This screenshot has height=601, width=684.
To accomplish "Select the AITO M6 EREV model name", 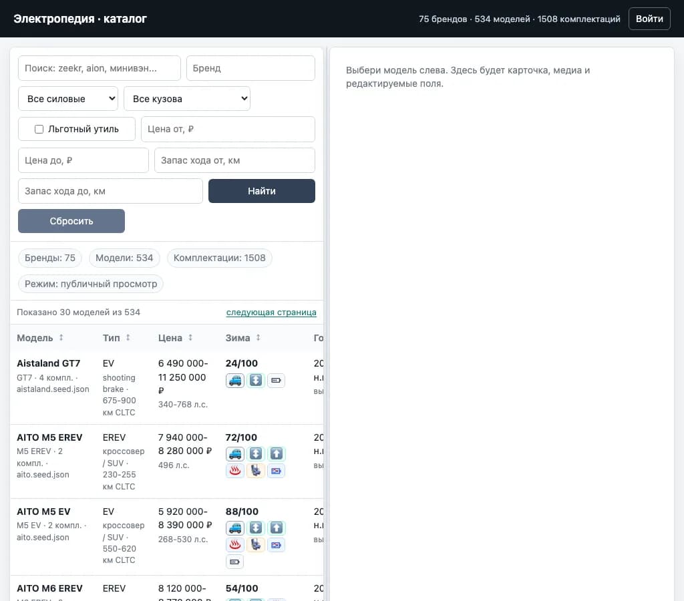I will [49, 588].
